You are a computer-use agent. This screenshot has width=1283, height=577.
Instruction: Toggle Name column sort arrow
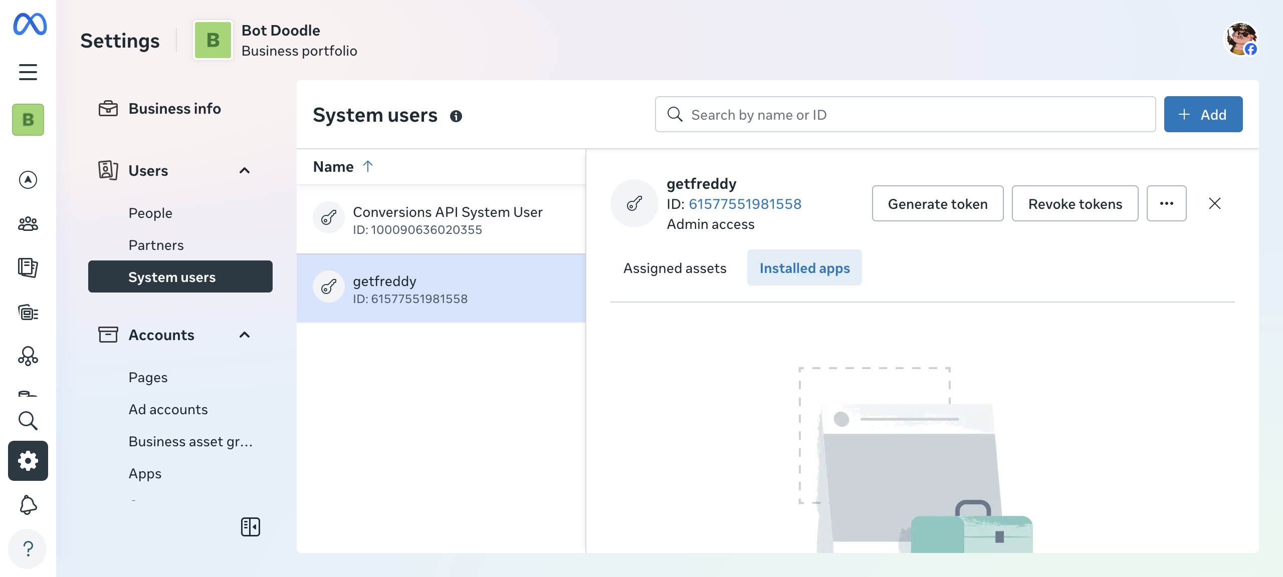coord(368,166)
